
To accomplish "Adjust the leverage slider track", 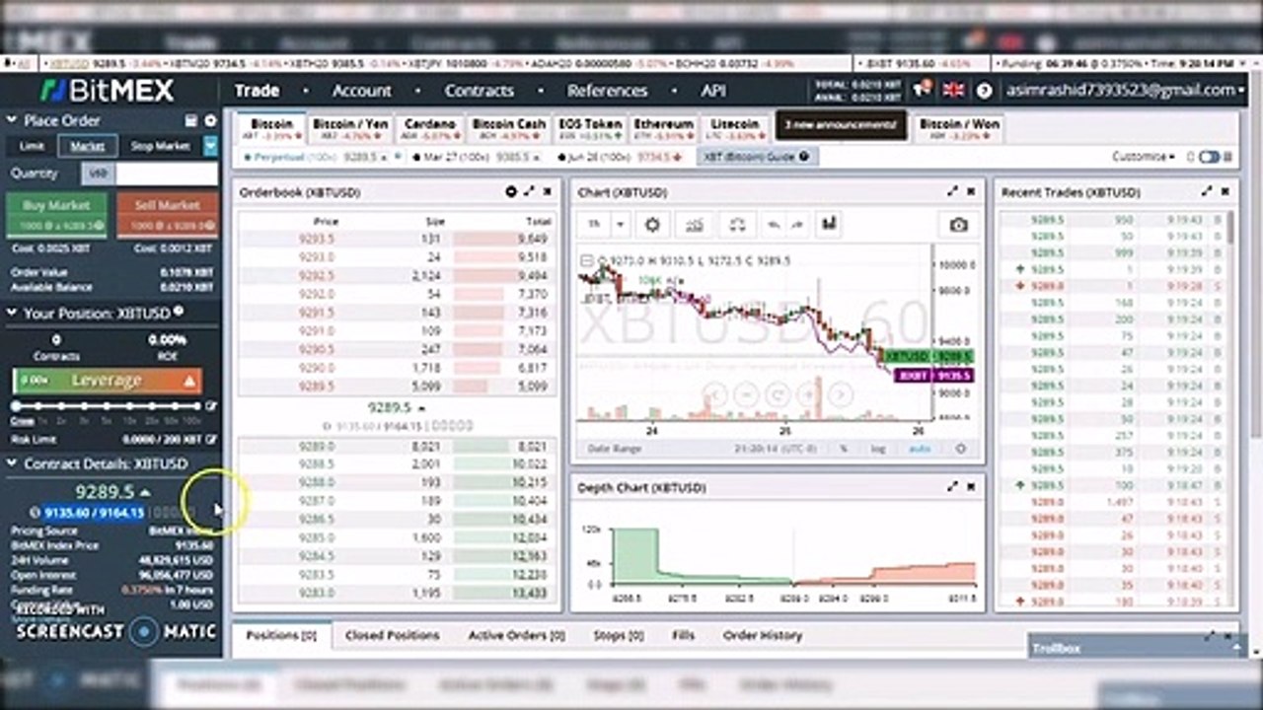I will coord(106,405).
